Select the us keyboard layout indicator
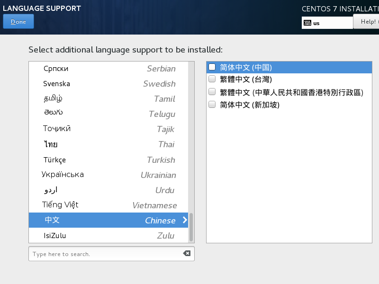Screen dimensions: 379x284 (x=327, y=23)
